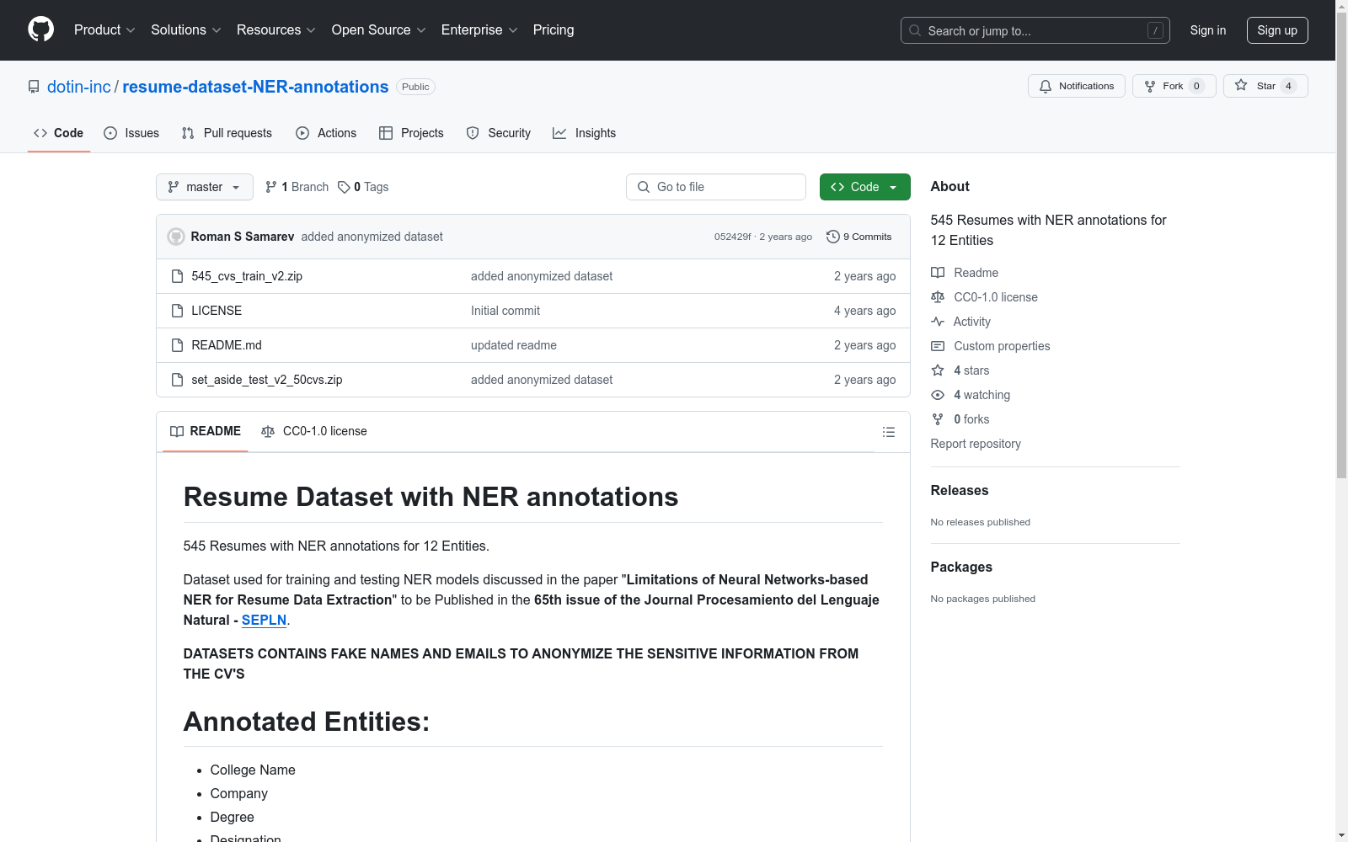View the 9 Commits history
The image size is (1348, 842).
click(x=859, y=237)
